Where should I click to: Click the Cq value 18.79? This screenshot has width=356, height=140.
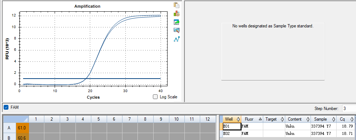click(x=345, y=126)
